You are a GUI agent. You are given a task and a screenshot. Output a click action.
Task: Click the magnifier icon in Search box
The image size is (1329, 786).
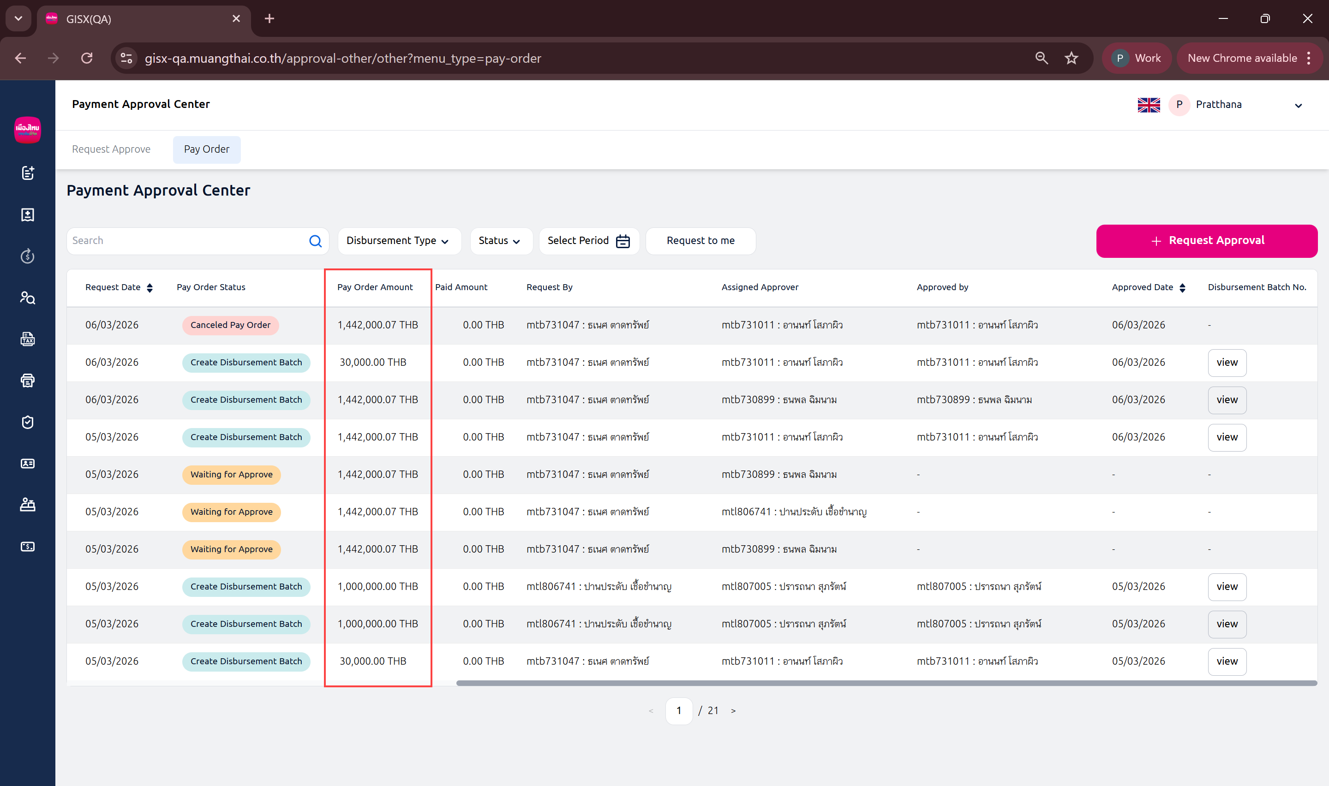(x=315, y=241)
